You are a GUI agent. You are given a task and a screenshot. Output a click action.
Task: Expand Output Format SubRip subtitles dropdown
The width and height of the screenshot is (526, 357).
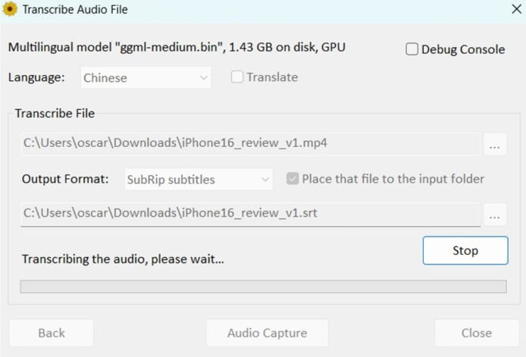(197, 180)
